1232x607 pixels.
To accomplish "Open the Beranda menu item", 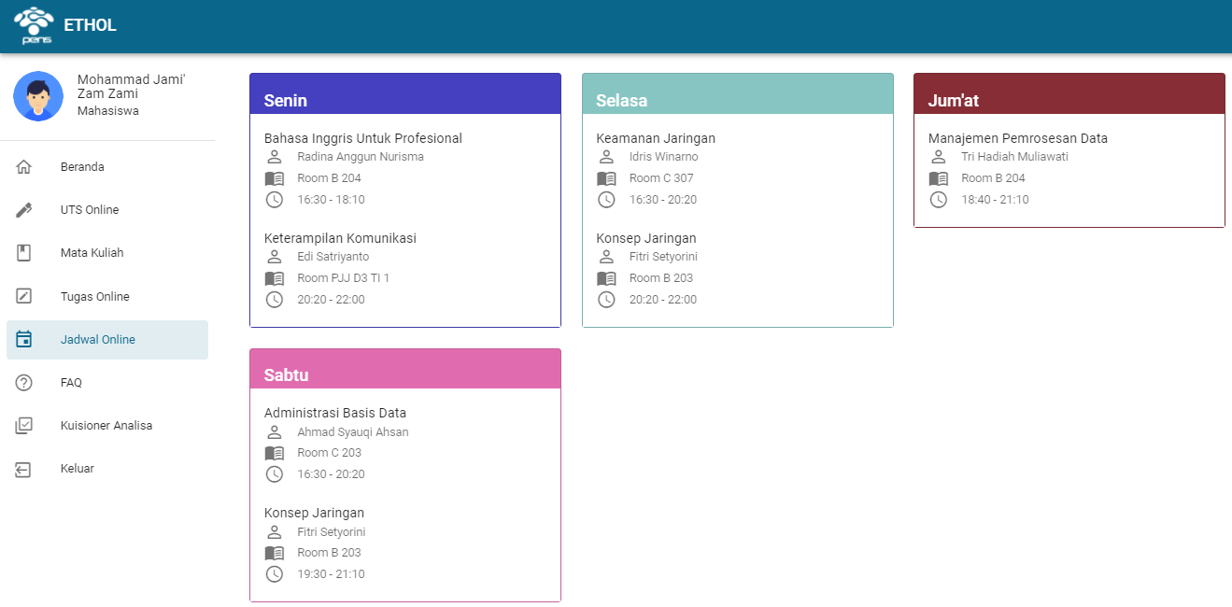I will [82, 167].
